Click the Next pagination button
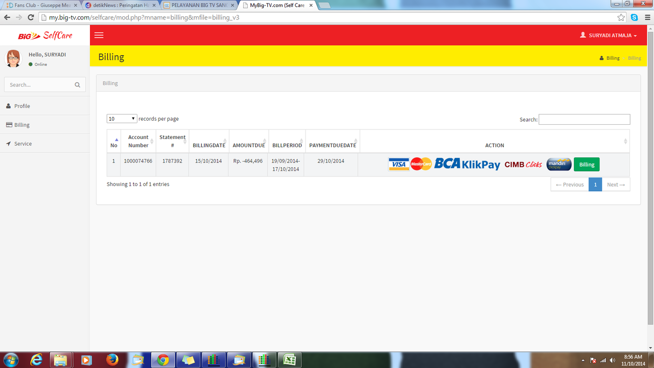This screenshot has width=654, height=368. point(616,185)
